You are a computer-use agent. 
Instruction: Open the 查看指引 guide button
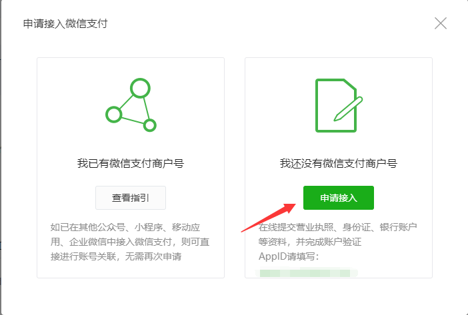[x=131, y=198]
